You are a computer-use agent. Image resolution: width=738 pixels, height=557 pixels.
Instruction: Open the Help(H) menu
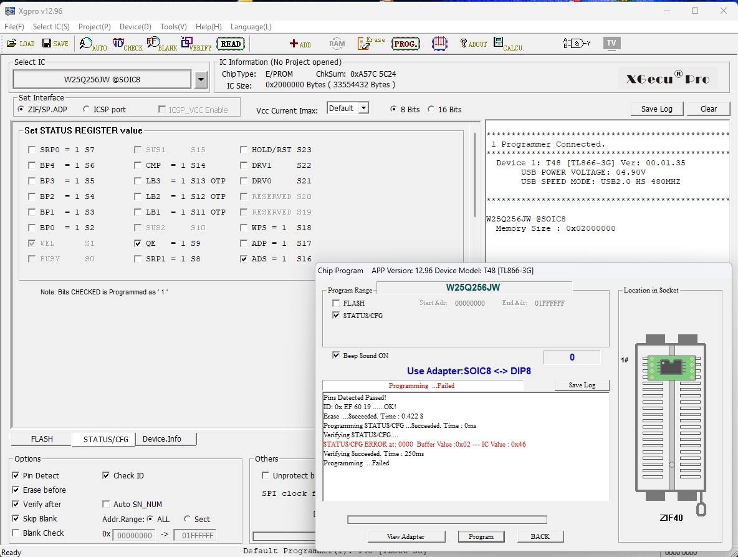click(x=209, y=27)
